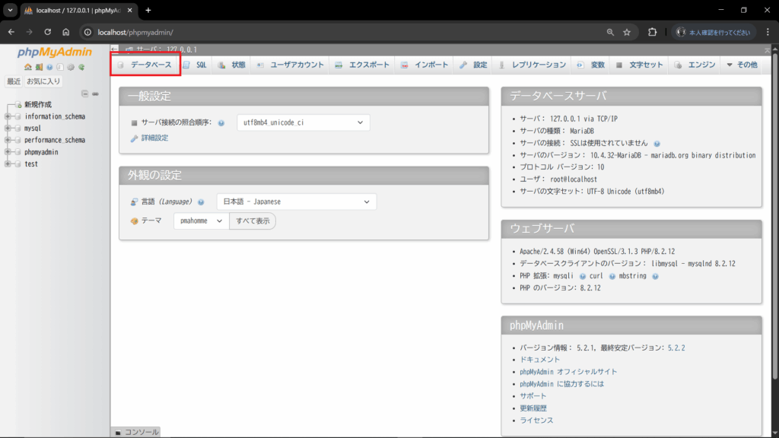Open the Chrome three-dot menu

(x=768, y=32)
